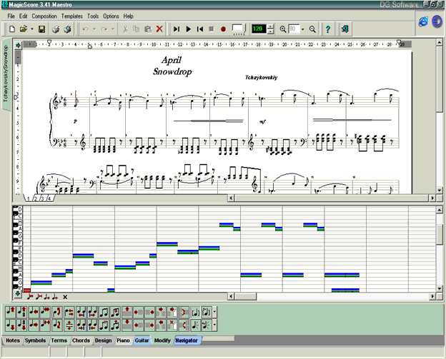Click the bracketed note icon
This screenshot has height=359, width=446.
195,313
